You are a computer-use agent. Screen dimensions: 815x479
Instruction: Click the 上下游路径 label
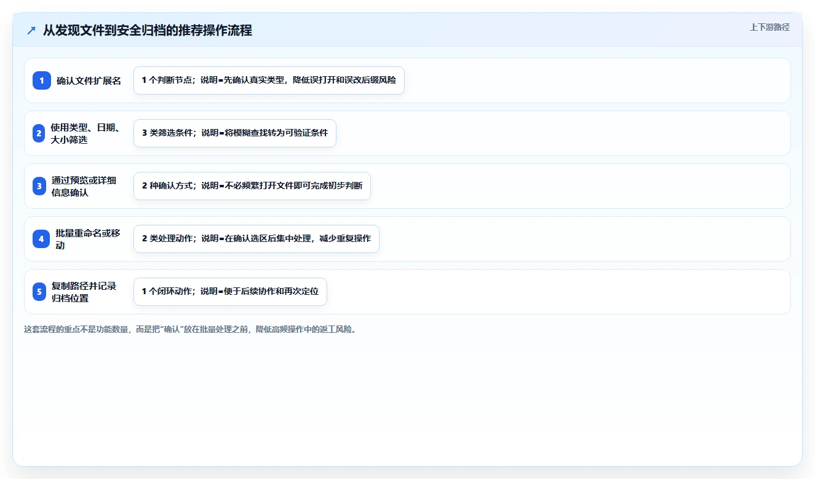769,28
